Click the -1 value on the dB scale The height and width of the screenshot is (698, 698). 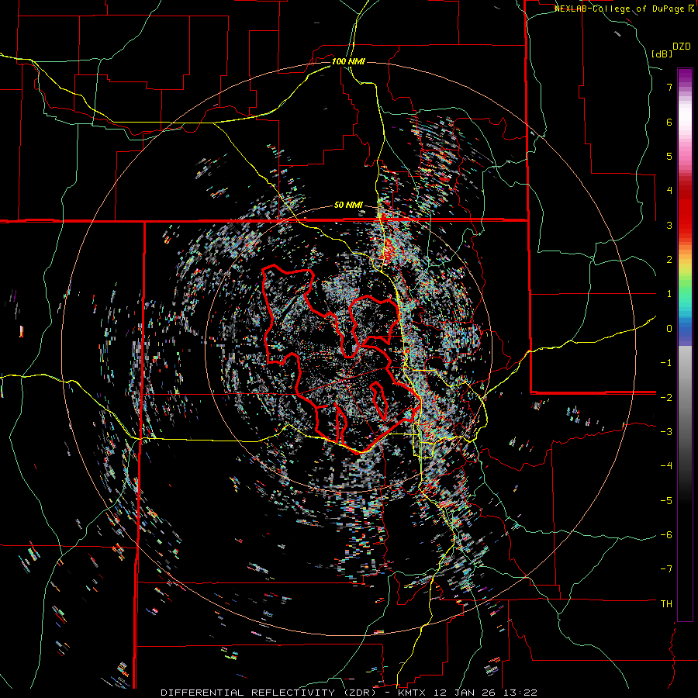[666, 363]
